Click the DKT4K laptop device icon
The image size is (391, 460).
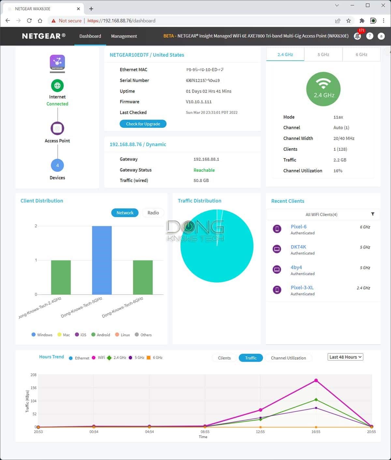(277, 249)
